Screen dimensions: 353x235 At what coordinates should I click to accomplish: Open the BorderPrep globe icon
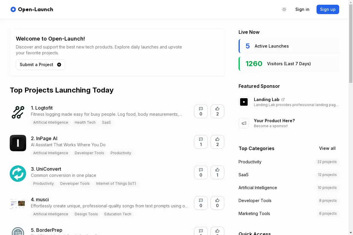pos(18,231)
